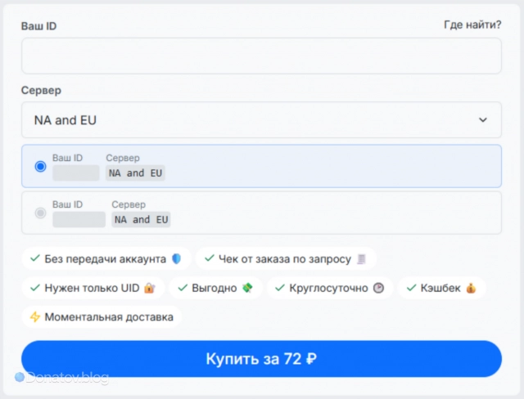524x399 pixels.
Task: Click the text Кэшбек
Action: click(x=440, y=288)
